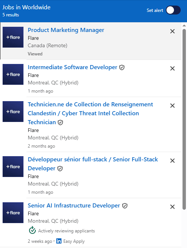
Task: Click verified badge beside Intermediate Software Developer
Action: (122, 68)
